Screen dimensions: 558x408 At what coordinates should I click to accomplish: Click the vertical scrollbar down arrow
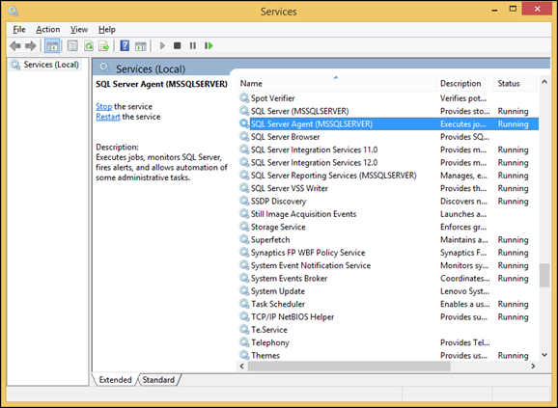544,355
